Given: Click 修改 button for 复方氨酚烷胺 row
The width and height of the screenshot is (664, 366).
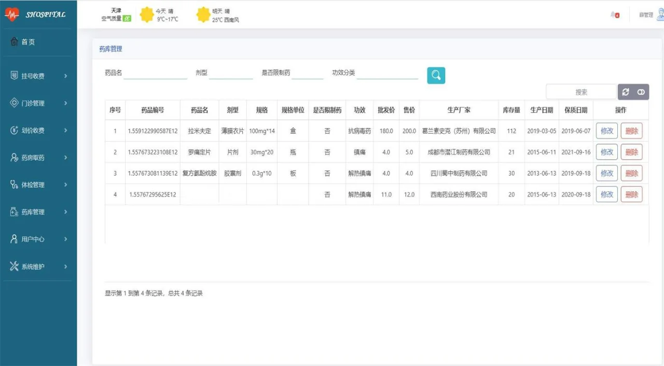Looking at the screenshot, I should [606, 174].
